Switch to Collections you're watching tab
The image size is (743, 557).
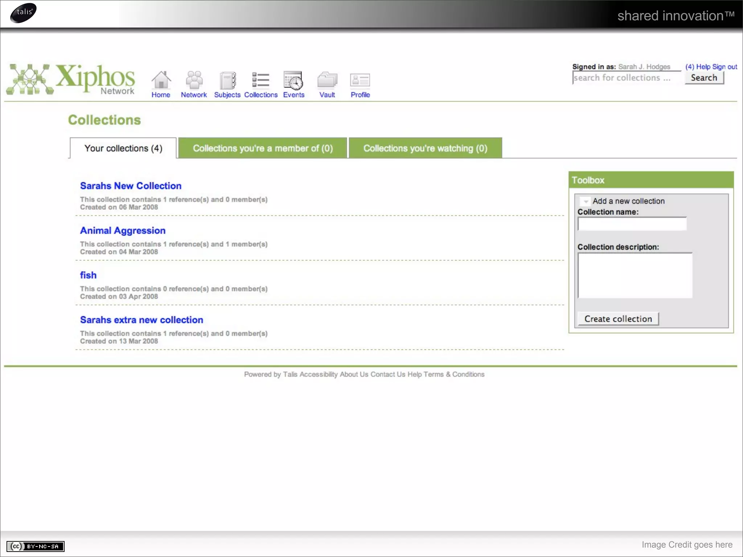point(426,148)
